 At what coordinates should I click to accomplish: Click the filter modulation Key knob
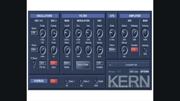click(x=88, y=33)
